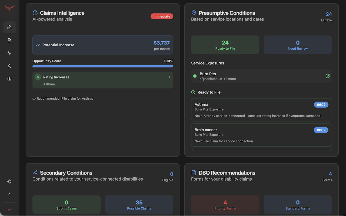
Task: Click the Opportunity Score progress bar
Action: 103,66
